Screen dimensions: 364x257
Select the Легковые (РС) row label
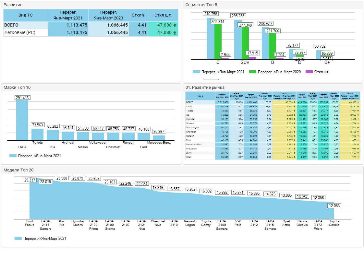[x=19, y=33]
